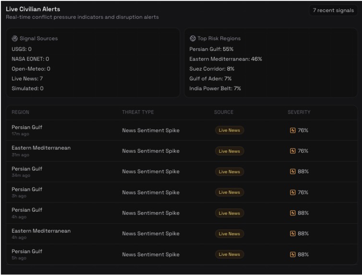
Task: Open the Eastern Mediterranean 4h ago alert
Action: [x=181, y=234]
